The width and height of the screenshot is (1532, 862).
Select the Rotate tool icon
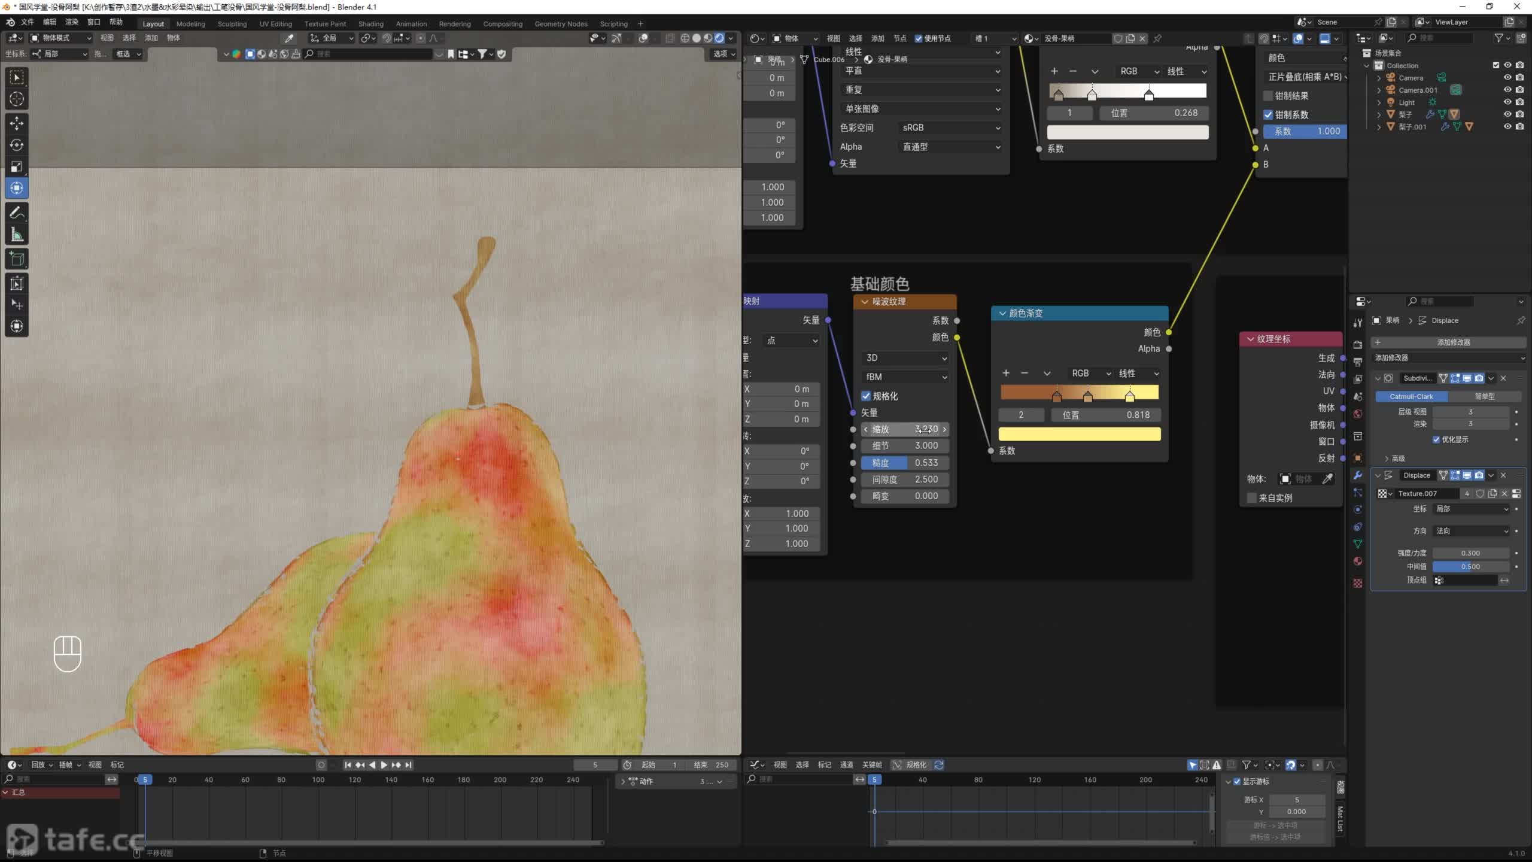click(x=17, y=145)
